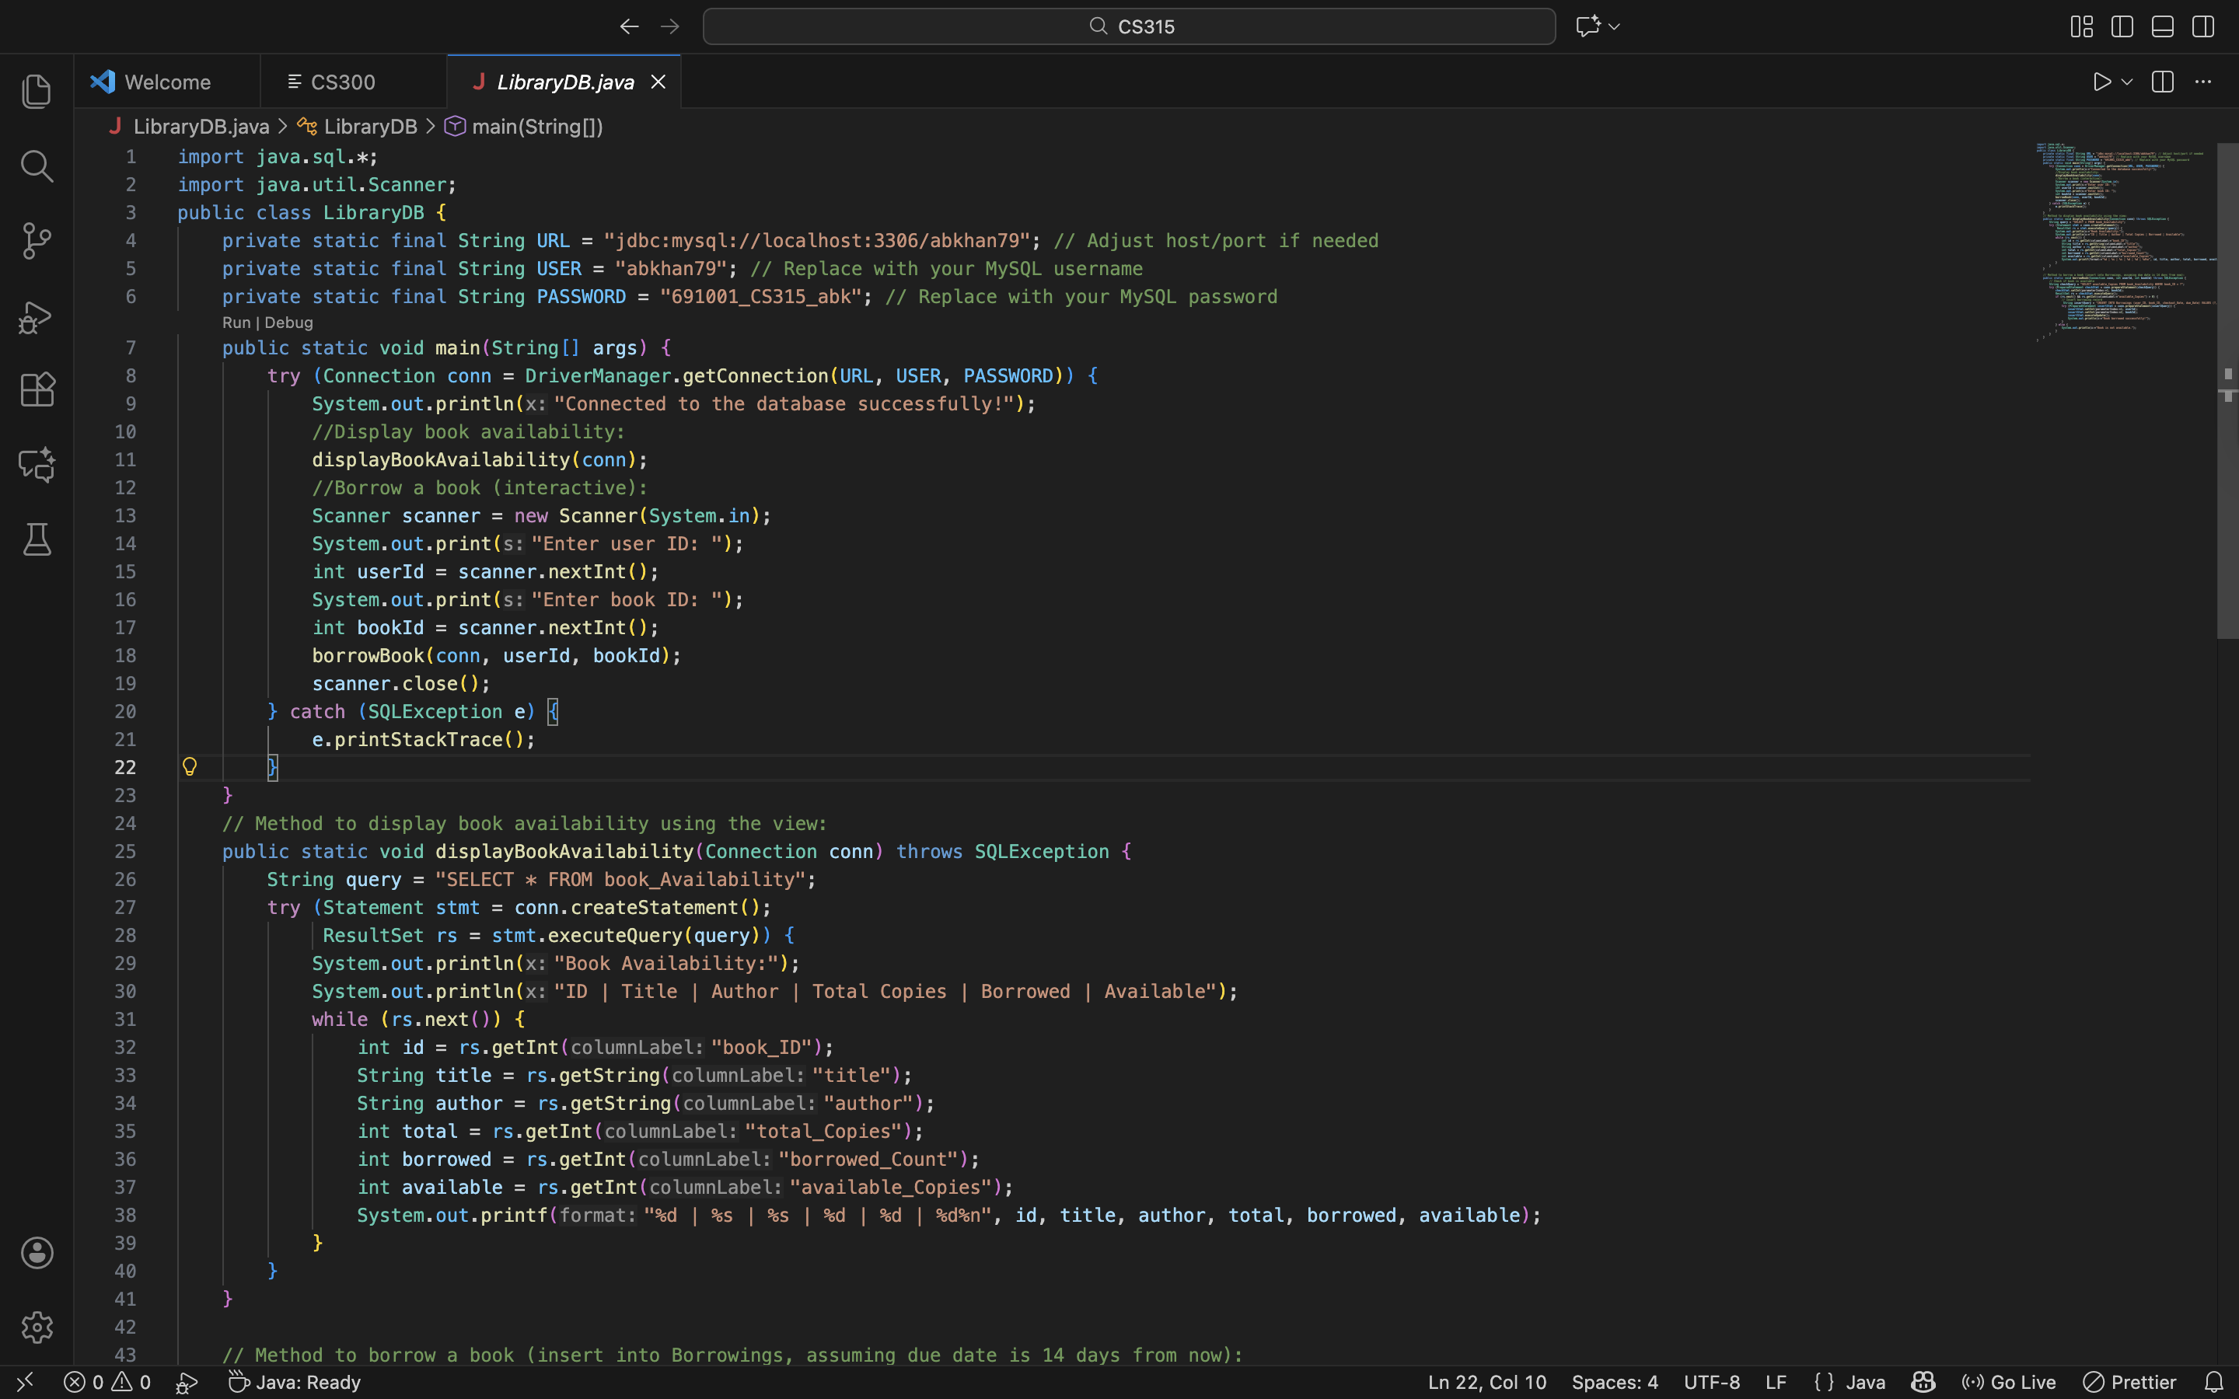This screenshot has height=1399, width=2239.
Task: Open the Manage gear menu
Action: click(x=37, y=1327)
